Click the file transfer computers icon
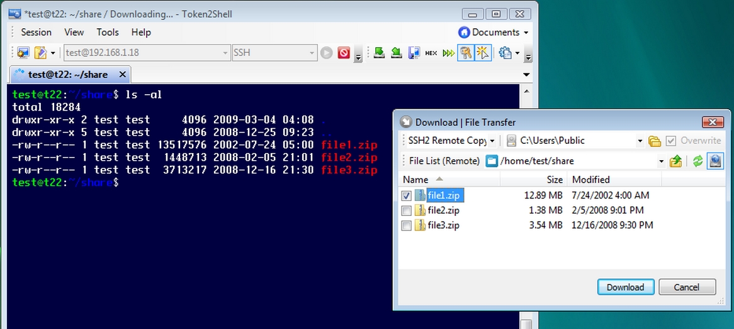Image resolution: width=734 pixels, height=329 pixels. coord(414,53)
